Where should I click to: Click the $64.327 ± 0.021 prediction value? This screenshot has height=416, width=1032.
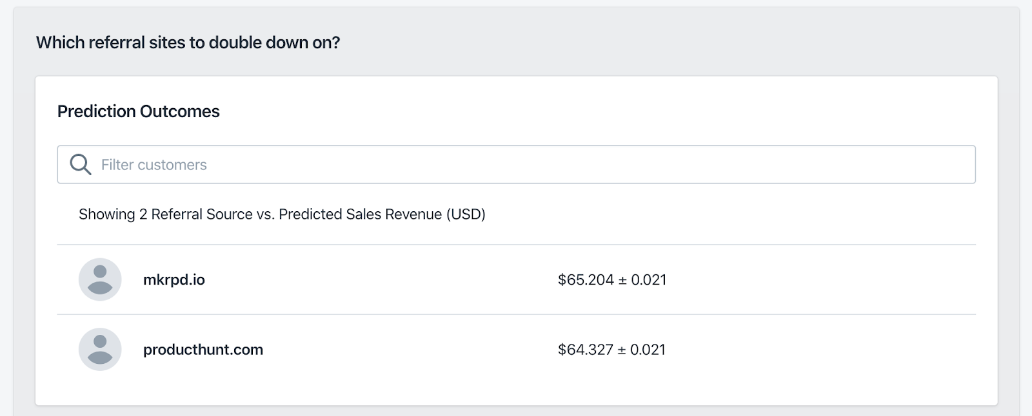tap(611, 350)
